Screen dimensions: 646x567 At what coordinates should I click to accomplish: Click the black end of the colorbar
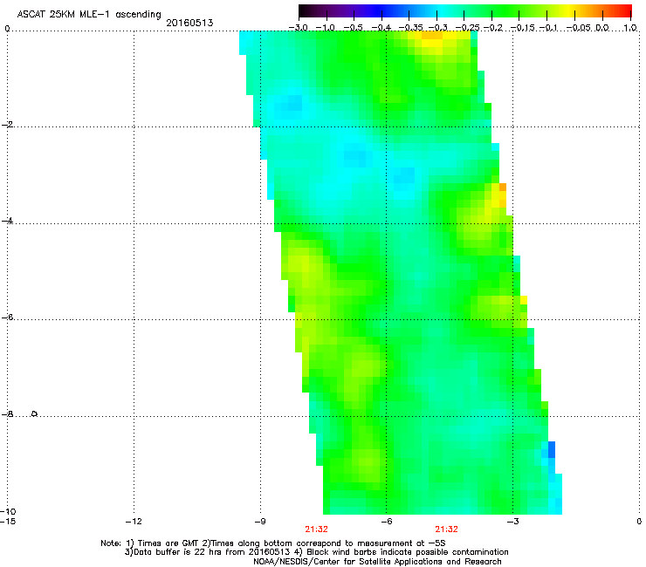pyautogui.click(x=305, y=10)
